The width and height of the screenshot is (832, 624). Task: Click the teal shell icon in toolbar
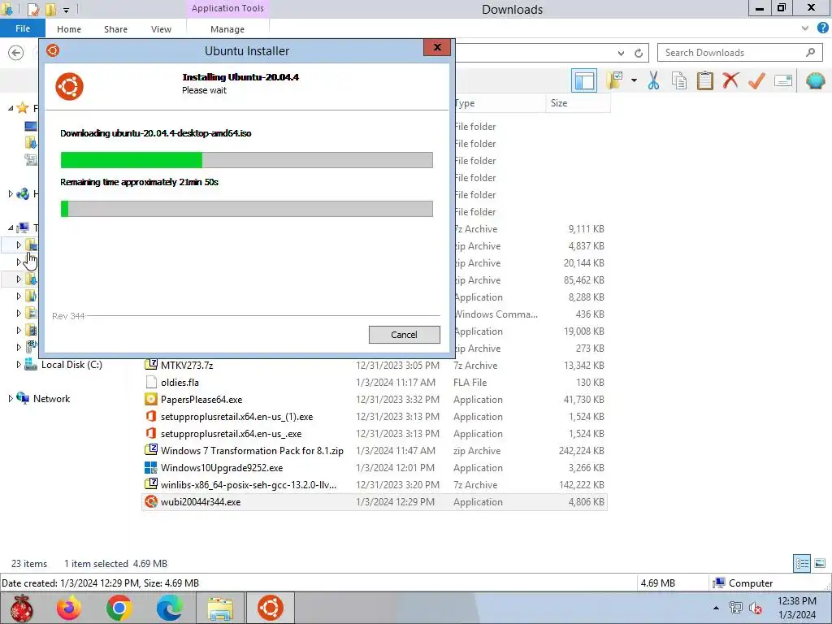(815, 80)
